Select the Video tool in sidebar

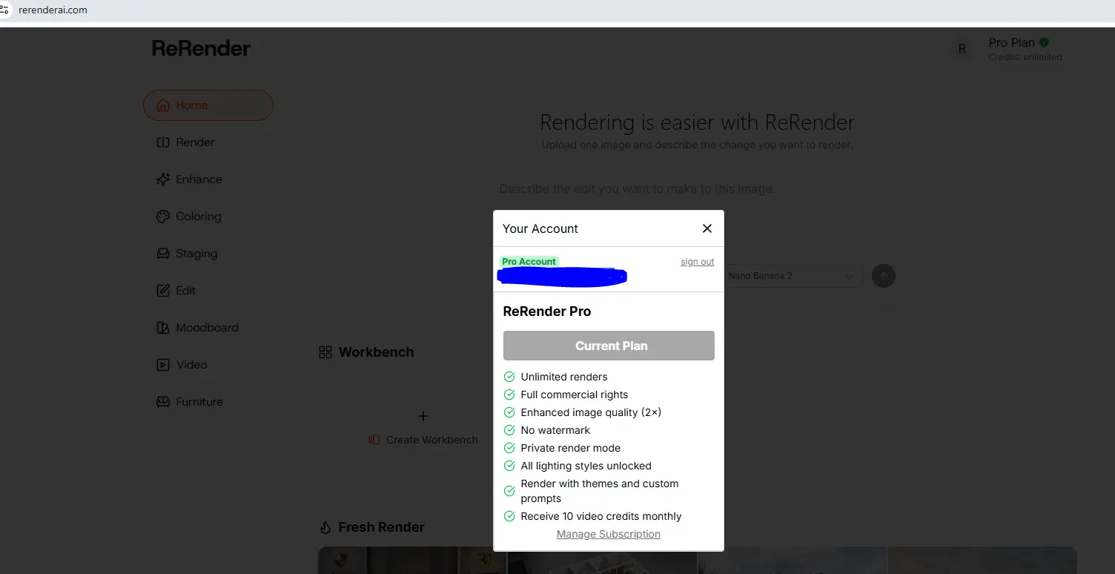[x=182, y=365]
